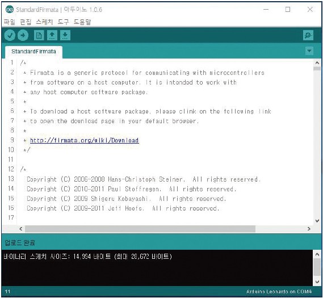
Task: Open the 도구 menu
Action: coord(63,22)
